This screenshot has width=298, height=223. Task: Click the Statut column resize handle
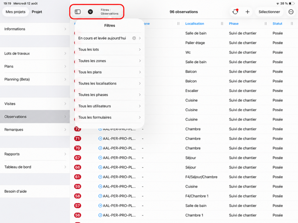pyautogui.click(x=292, y=24)
